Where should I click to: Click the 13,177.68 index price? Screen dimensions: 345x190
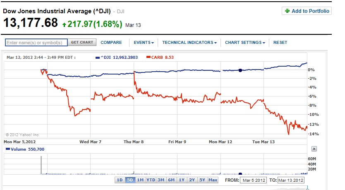[31, 23]
